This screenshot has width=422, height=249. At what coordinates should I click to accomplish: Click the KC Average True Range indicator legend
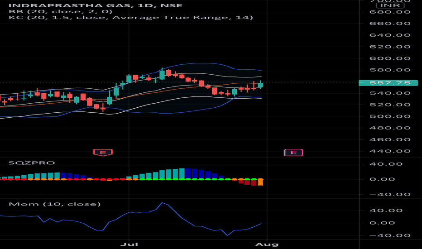coord(131,18)
